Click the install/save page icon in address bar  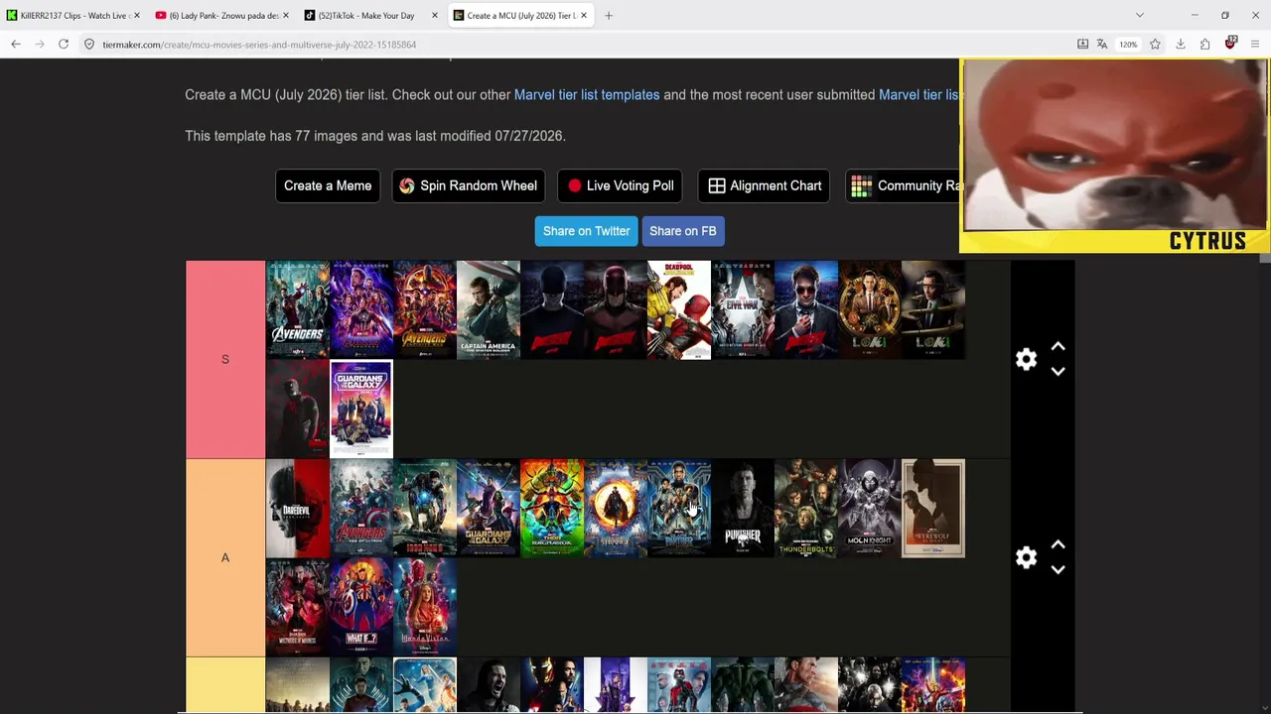point(1082,45)
